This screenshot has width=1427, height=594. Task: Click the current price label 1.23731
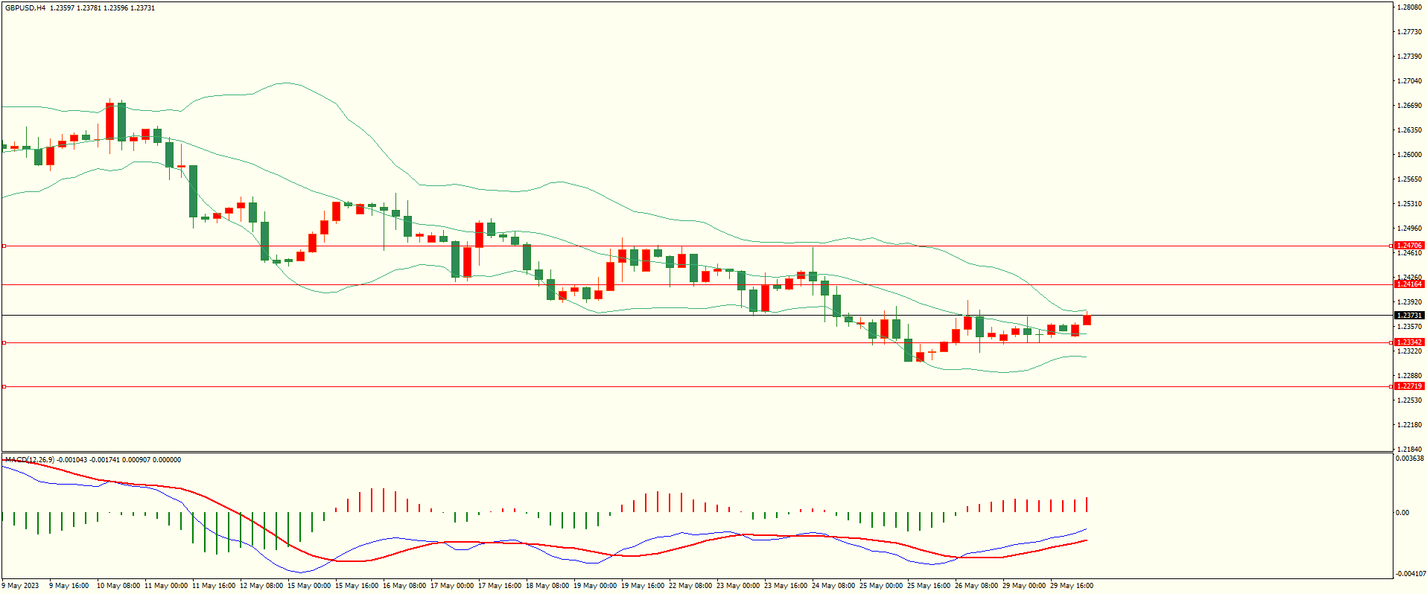(1409, 316)
